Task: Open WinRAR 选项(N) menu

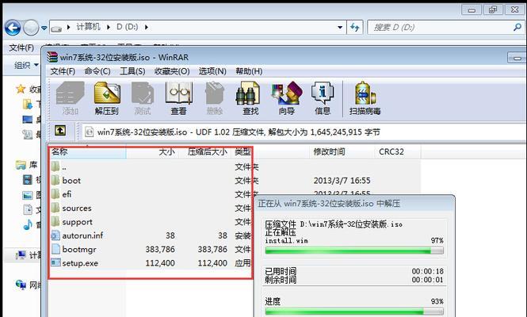Action: 212,71
